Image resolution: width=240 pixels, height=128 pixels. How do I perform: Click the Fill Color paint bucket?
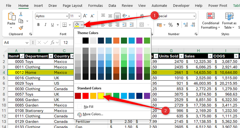click(x=77, y=25)
